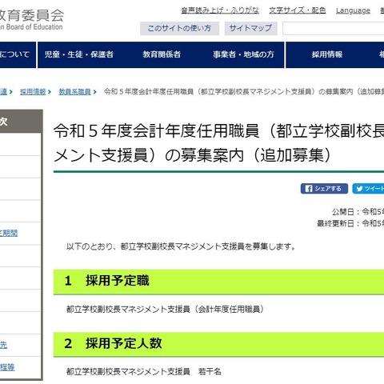Click 公開日 date text

(x=358, y=212)
